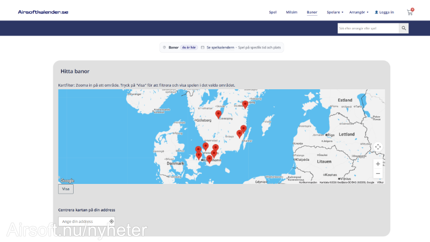Go to Airsoftkalender.se home logo

tap(43, 12)
